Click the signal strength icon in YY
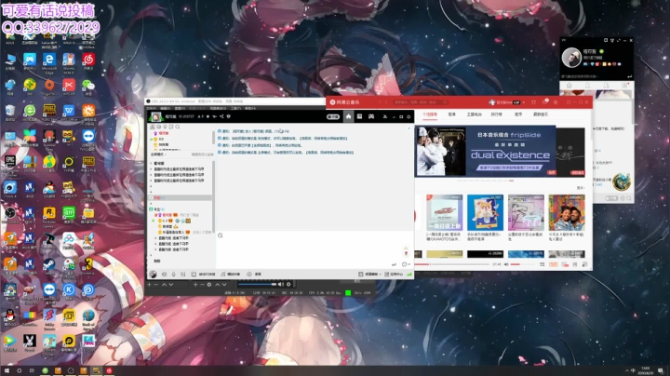This screenshot has height=376, width=670. (x=409, y=274)
